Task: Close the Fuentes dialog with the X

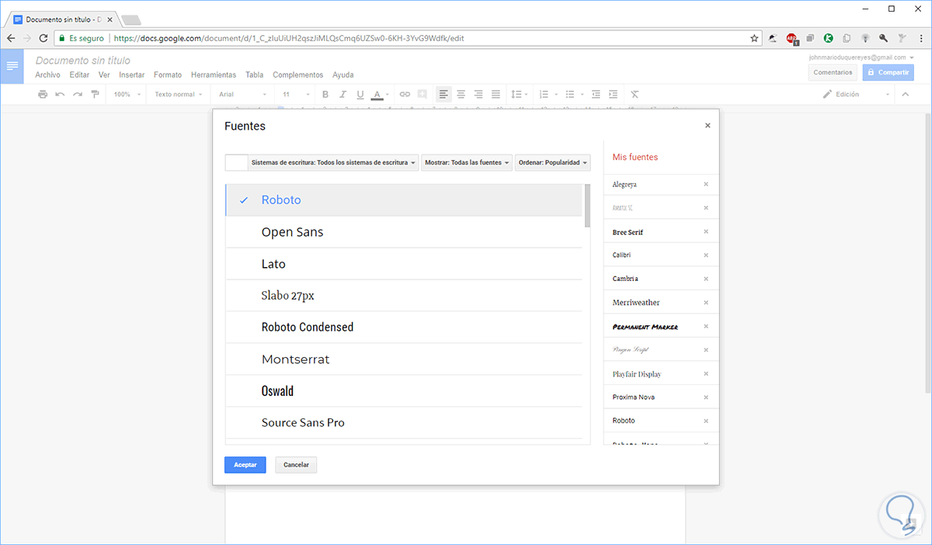Action: point(707,126)
